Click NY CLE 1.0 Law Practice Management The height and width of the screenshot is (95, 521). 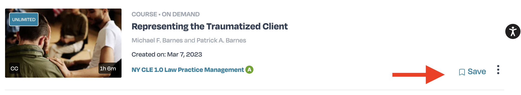188,70
